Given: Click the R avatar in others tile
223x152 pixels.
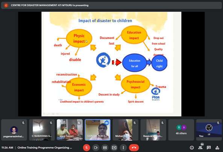Looking at the screenshot, I should tap(179, 128).
